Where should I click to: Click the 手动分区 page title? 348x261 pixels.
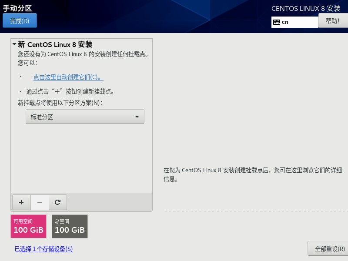17,8
